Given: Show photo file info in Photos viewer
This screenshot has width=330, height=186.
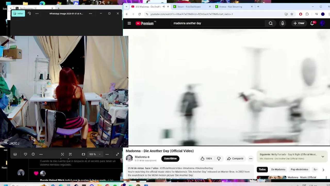Looking at the screenshot, I should pyautogui.click(x=33, y=154).
